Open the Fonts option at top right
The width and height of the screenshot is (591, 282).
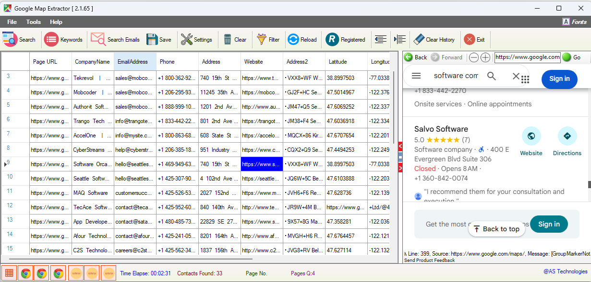(x=574, y=22)
